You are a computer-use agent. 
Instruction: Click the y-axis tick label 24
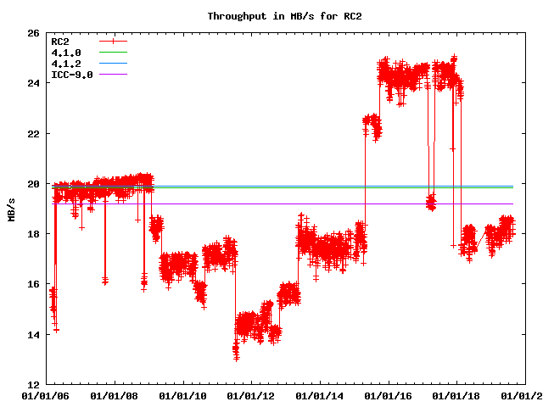click(32, 84)
